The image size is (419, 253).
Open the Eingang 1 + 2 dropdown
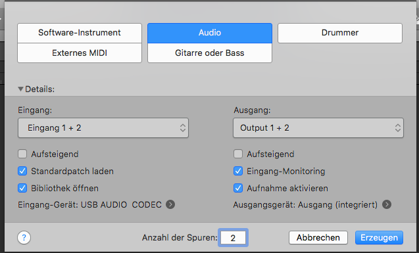pyautogui.click(x=103, y=128)
